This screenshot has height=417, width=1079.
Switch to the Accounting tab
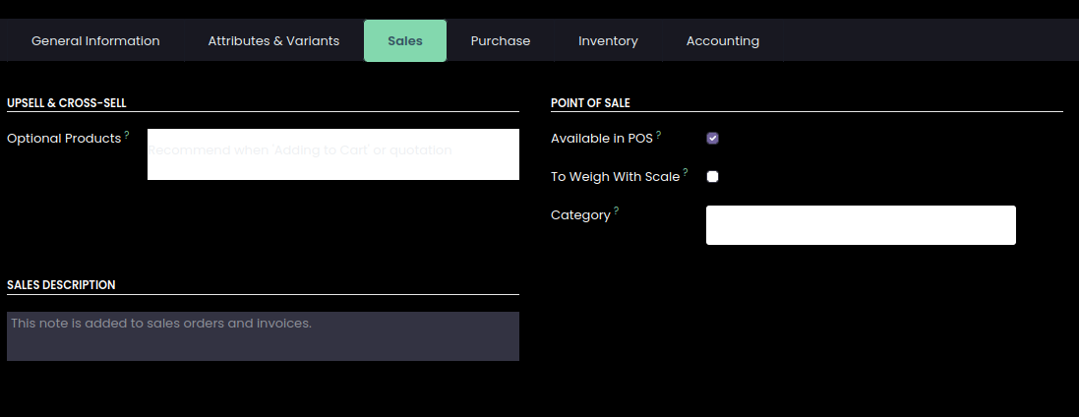click(723, 41)
